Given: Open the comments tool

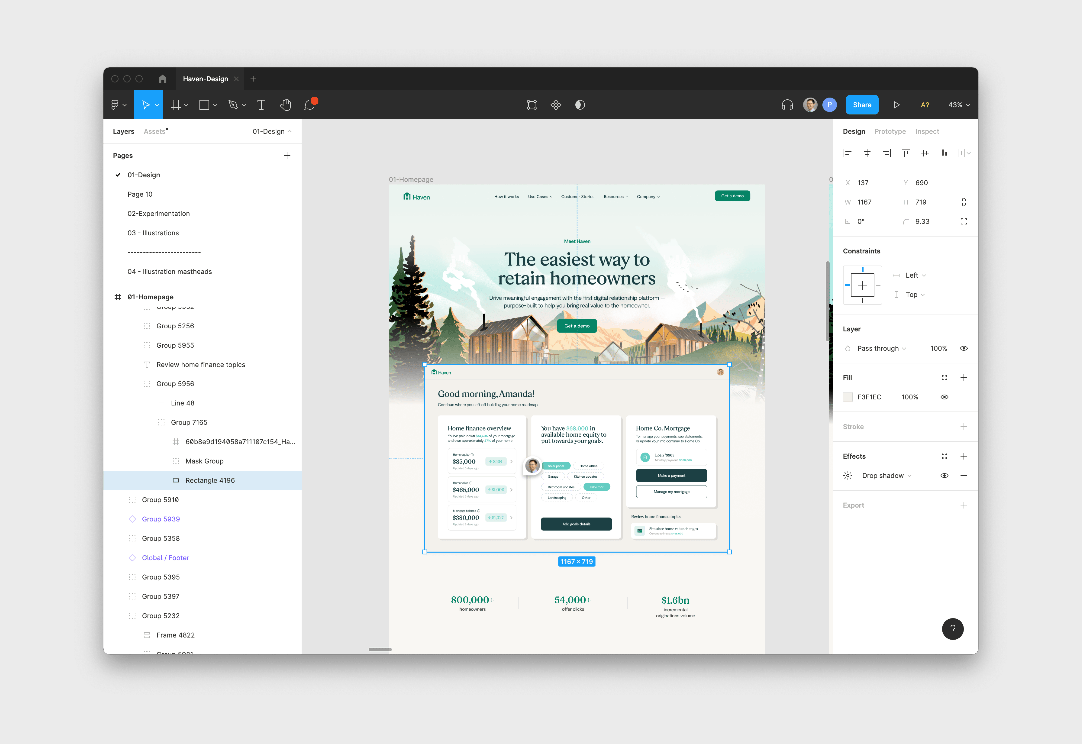Looking at the screenshot, I should [x=310, y=105].
